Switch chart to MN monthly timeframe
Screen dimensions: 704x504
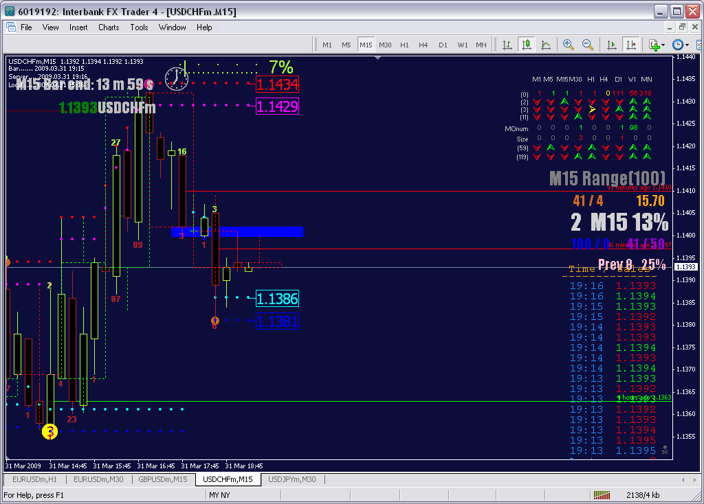[481, 45]
